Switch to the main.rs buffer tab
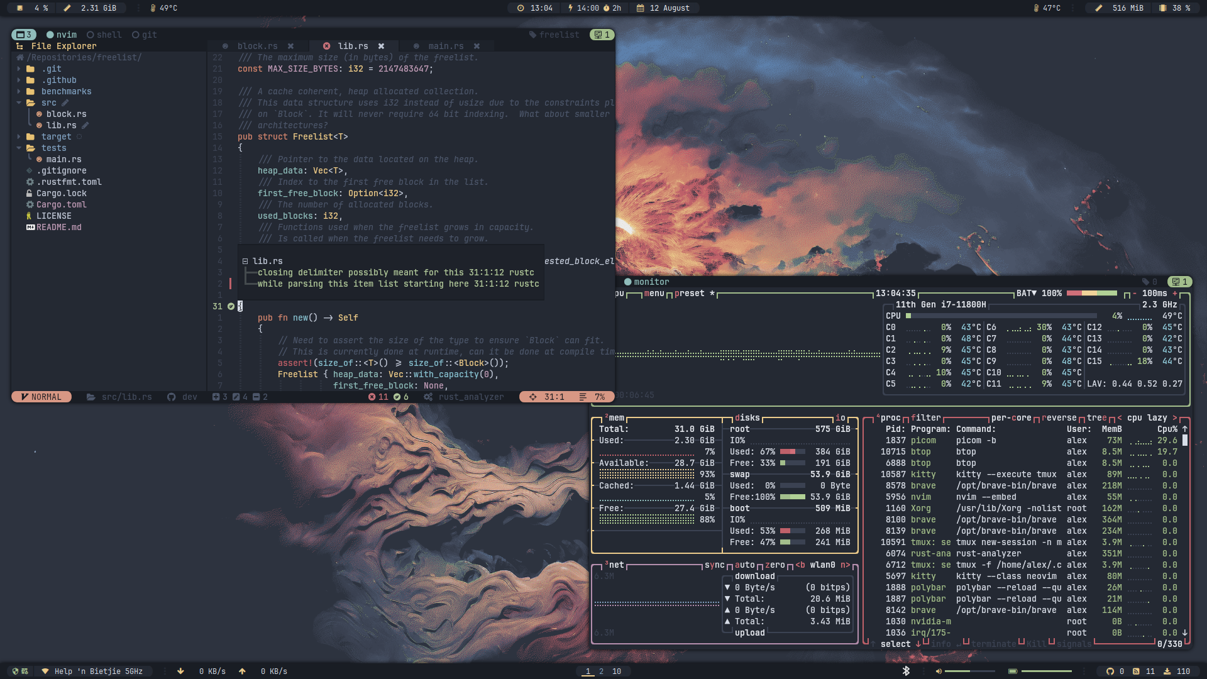This screenshot has height=679, width=1207. point(445,46)
